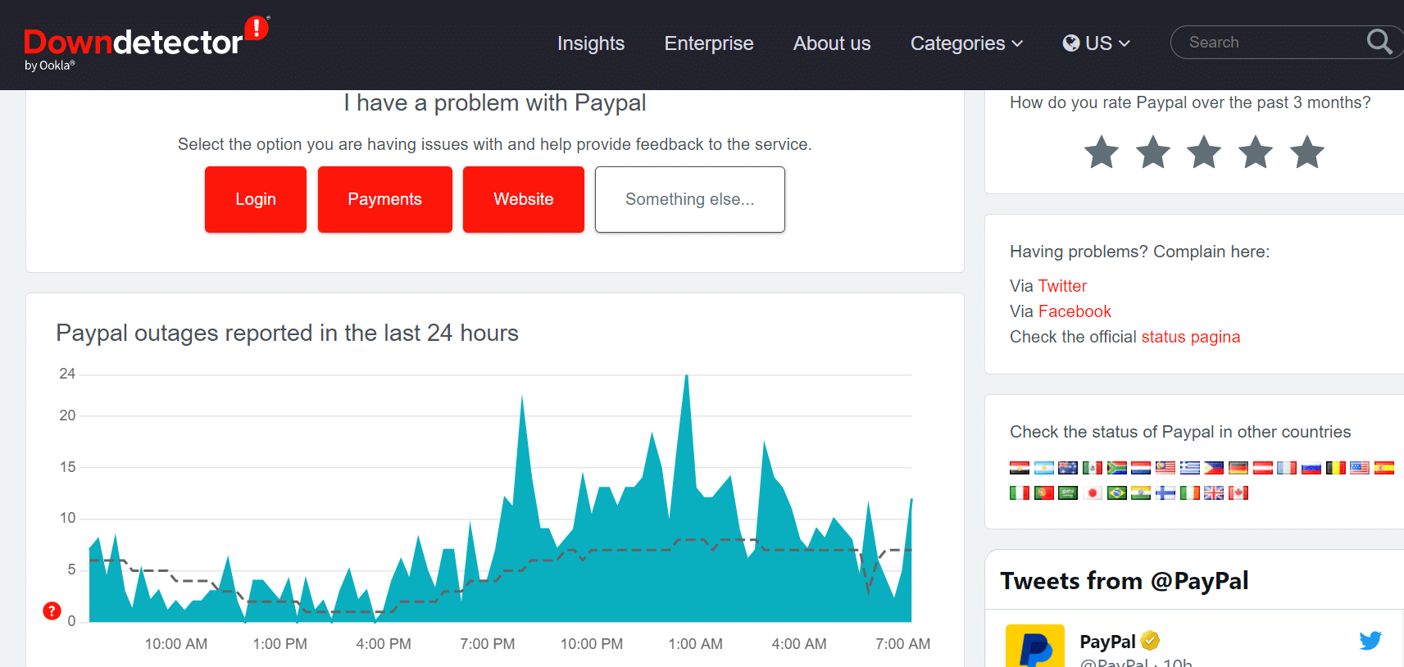
Task: Click the search magnifier icon
Action: click(1379, 42)
